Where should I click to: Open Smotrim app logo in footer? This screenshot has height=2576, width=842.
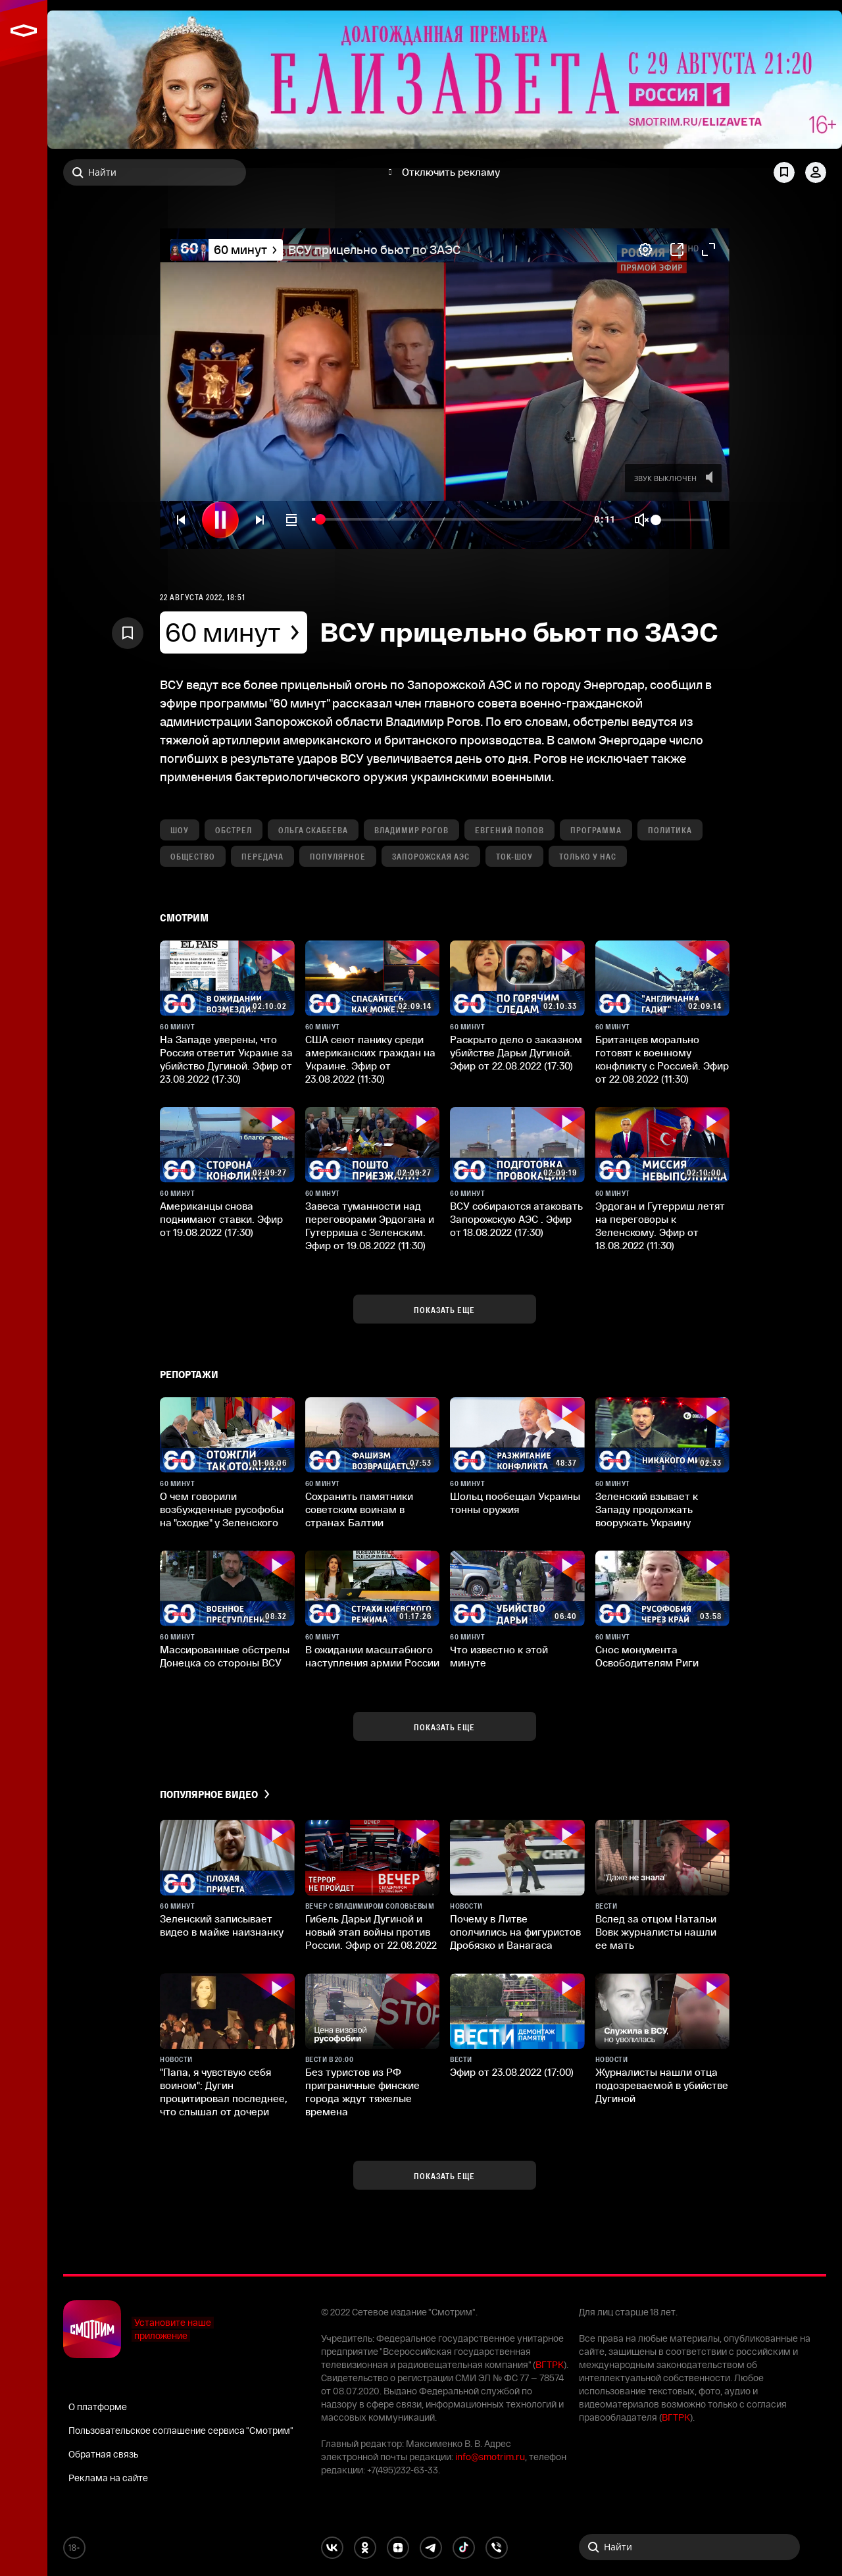[x=92, y=2329]
